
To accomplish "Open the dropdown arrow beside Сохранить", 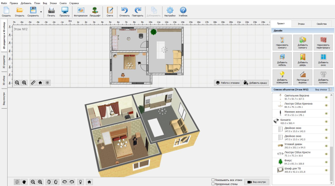I will (x=41, y=11).
